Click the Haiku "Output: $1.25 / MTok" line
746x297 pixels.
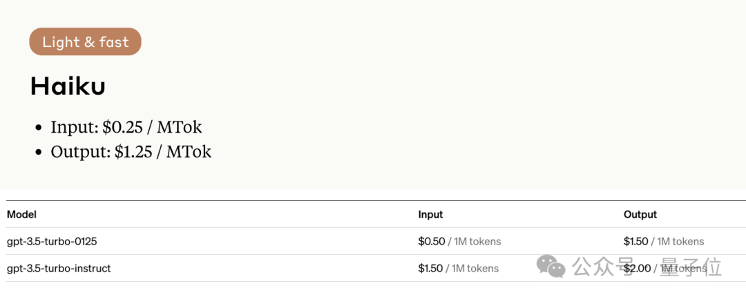(x=131, y=152)
